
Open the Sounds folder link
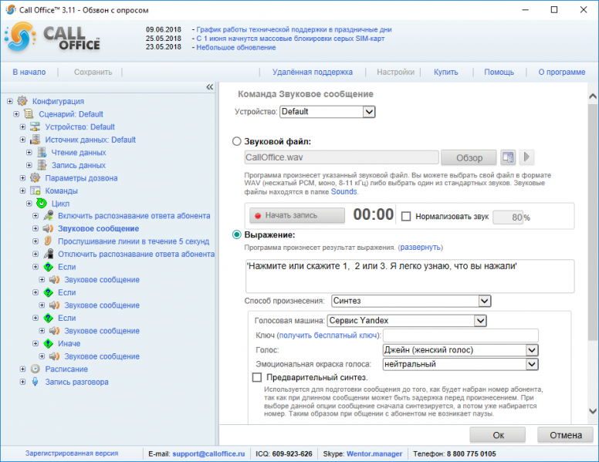pyautogui.click(x=343, y=192)
